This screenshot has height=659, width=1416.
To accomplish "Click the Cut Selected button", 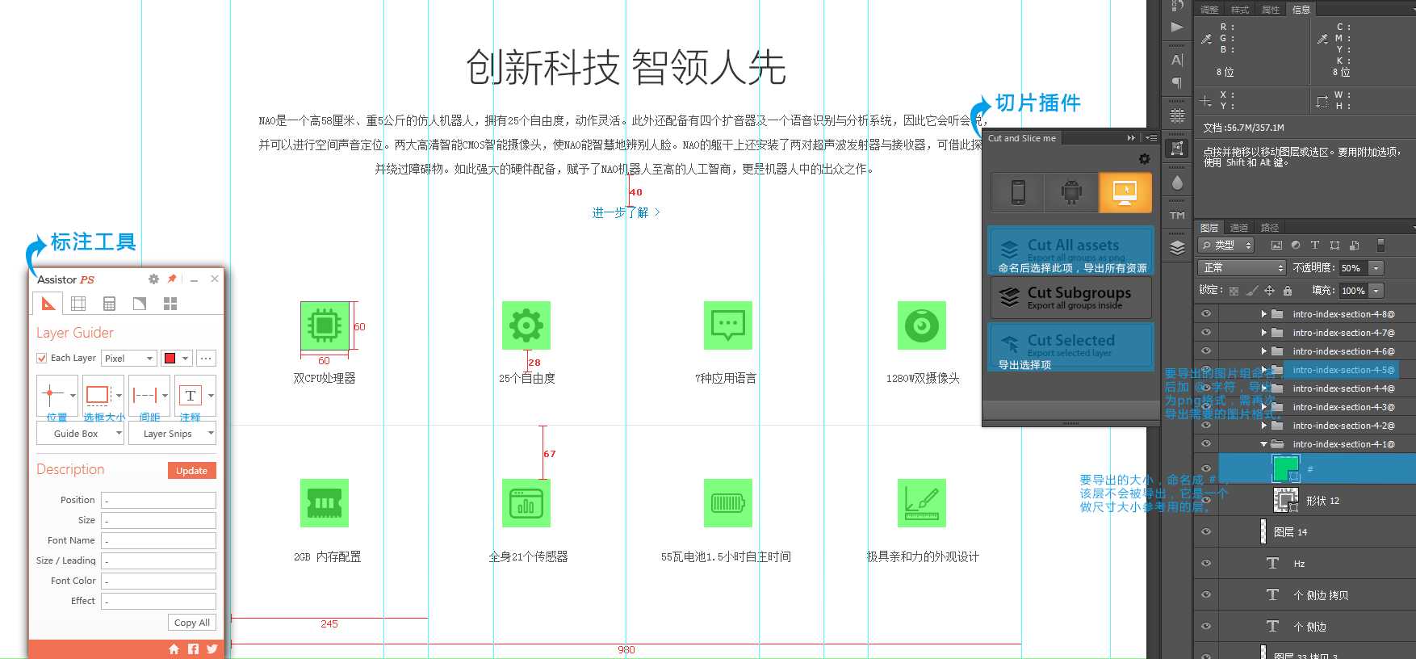I will [x=1070, y=347].
